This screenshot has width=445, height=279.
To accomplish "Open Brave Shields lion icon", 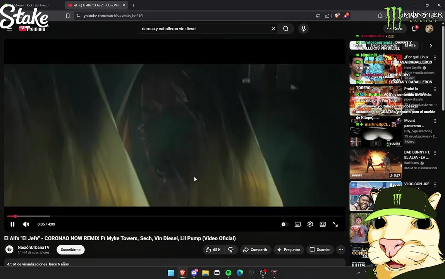I will (337, 15).
